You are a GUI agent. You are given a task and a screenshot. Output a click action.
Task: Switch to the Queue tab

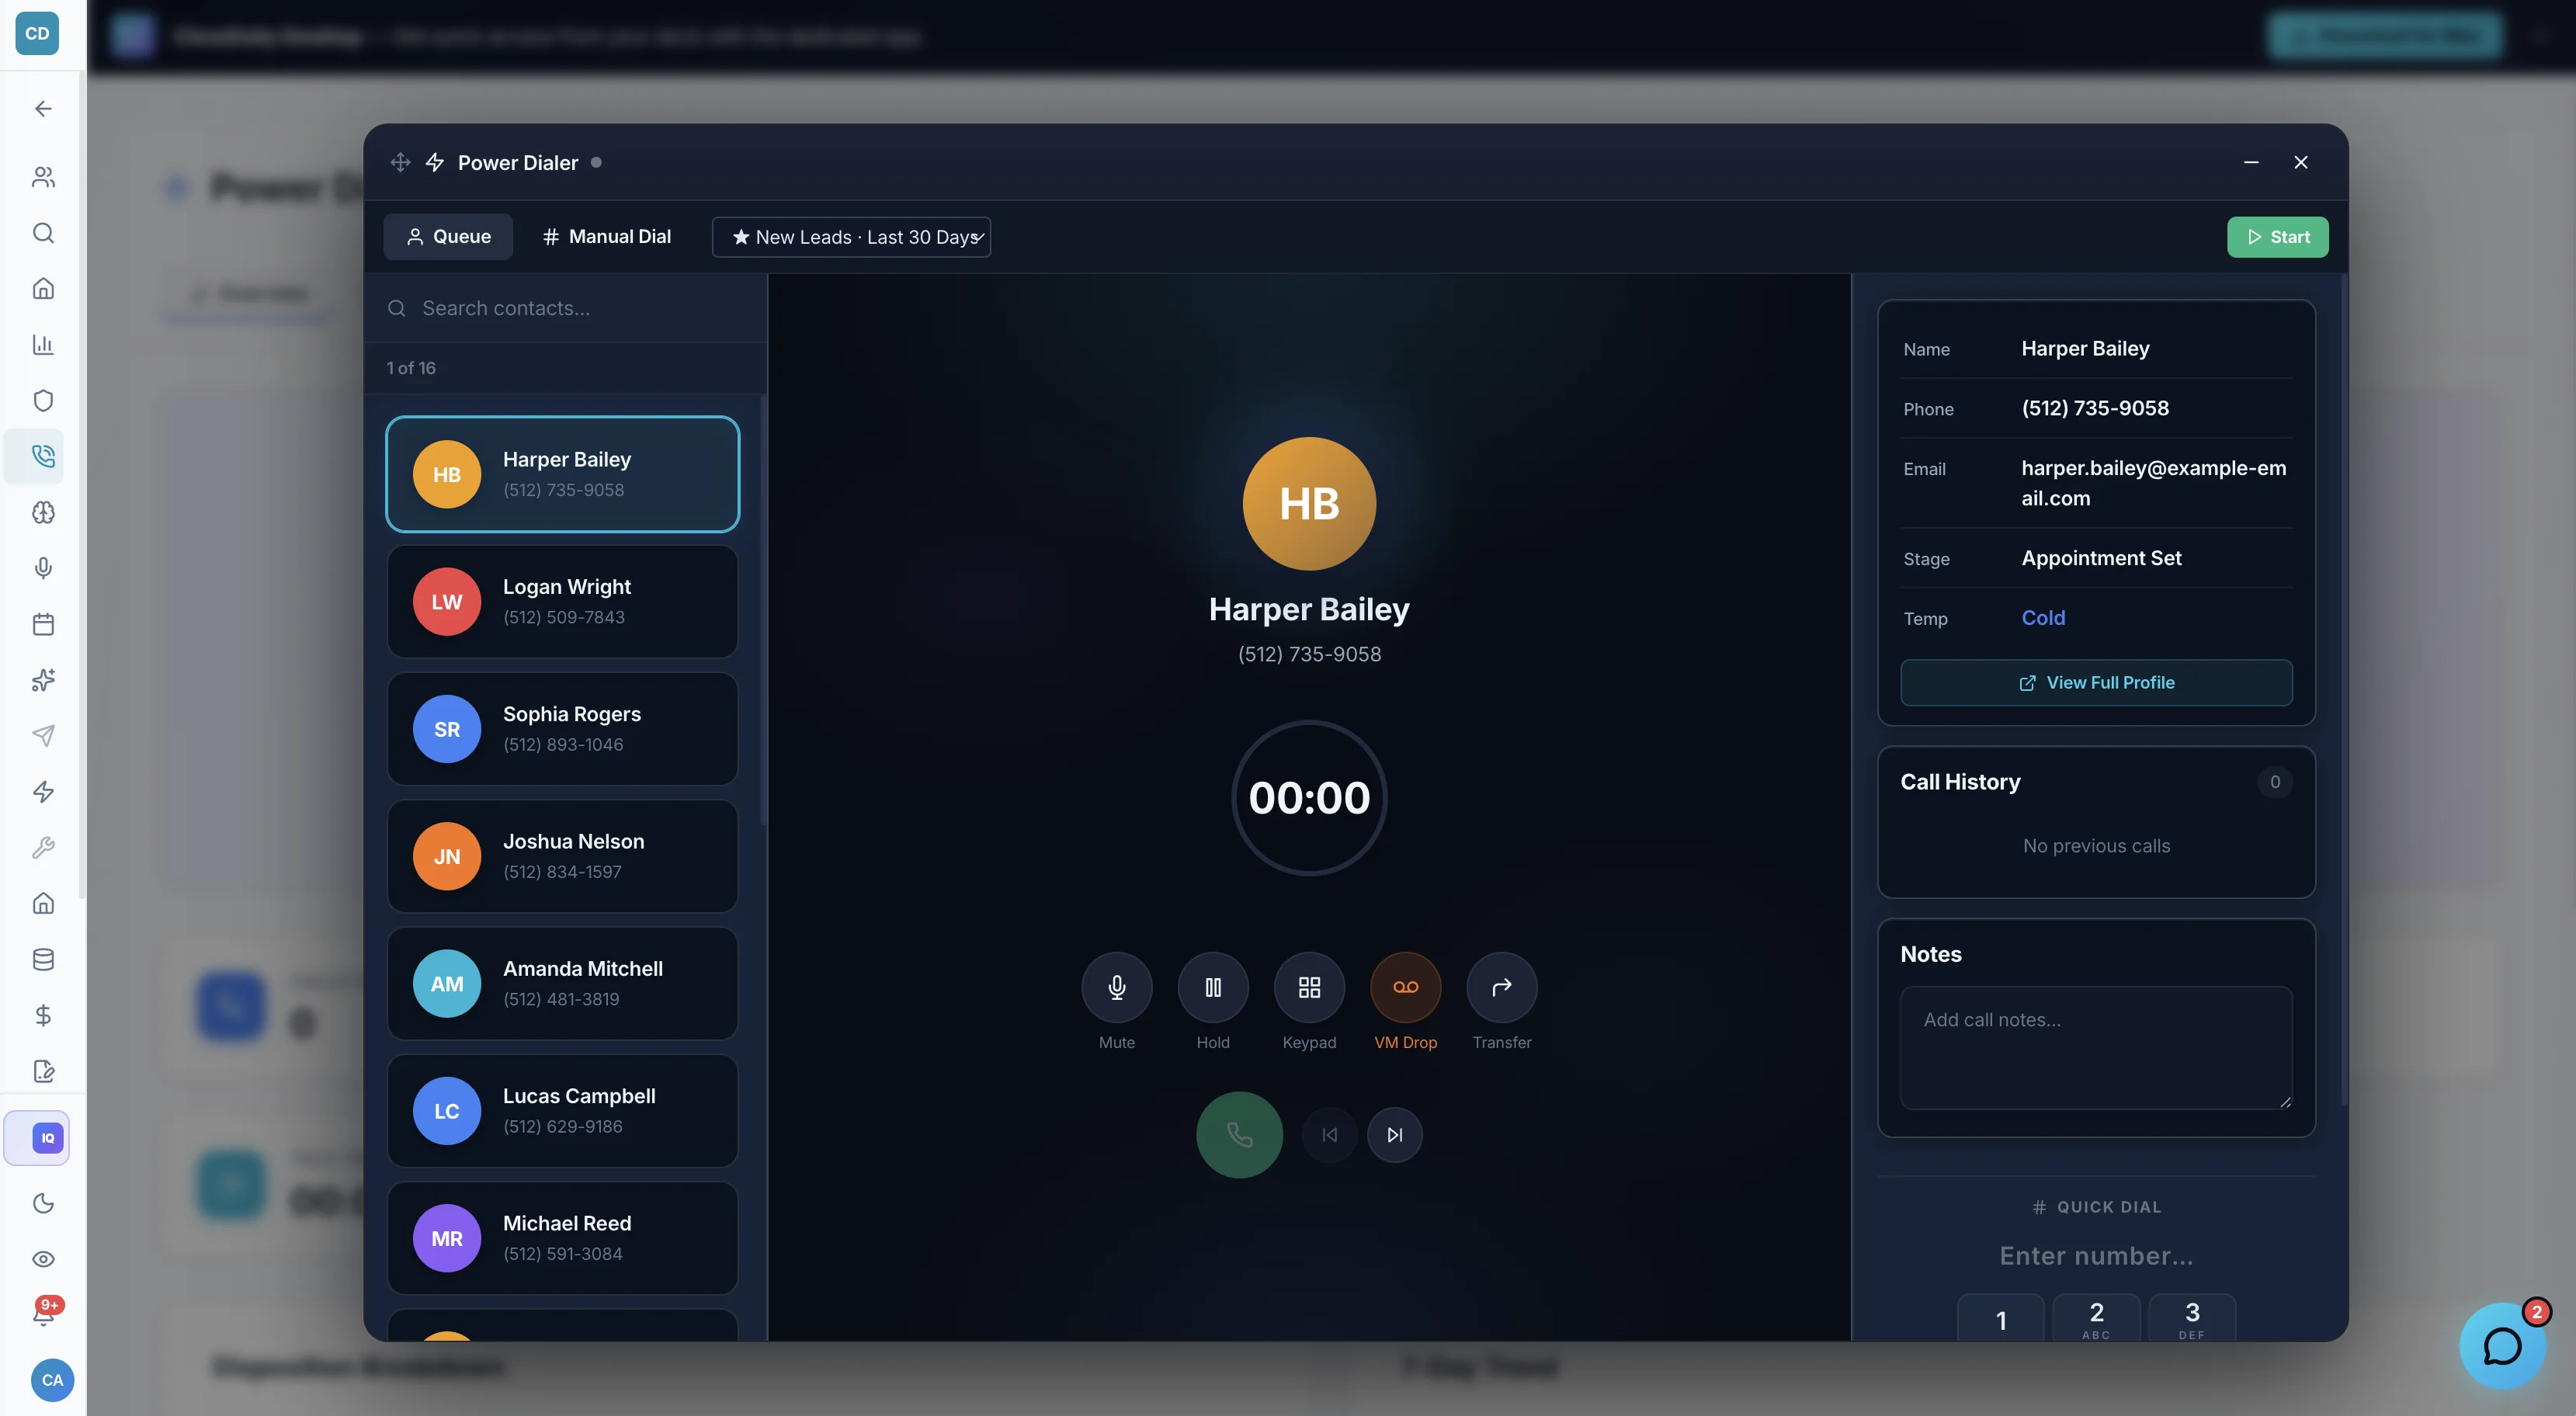pos(448,237)
